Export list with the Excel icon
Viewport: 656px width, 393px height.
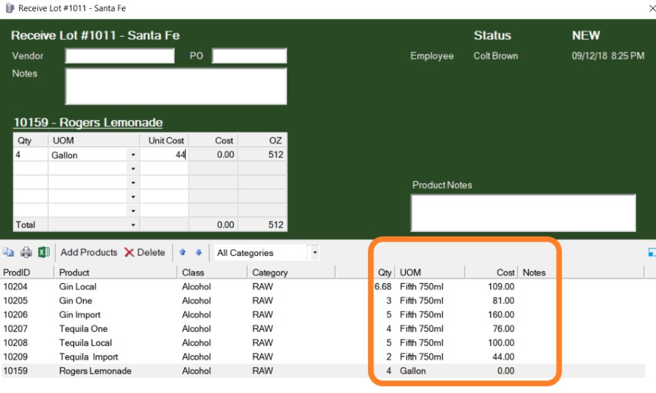coord(44,252)
